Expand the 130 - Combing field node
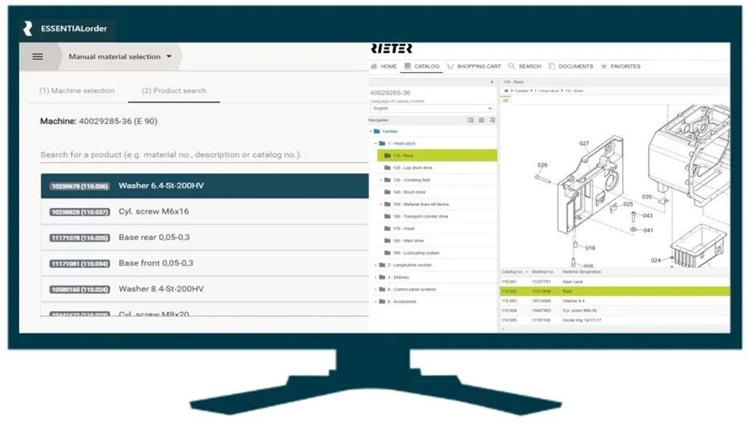The image size is (756, 433). tap(381, 180)
